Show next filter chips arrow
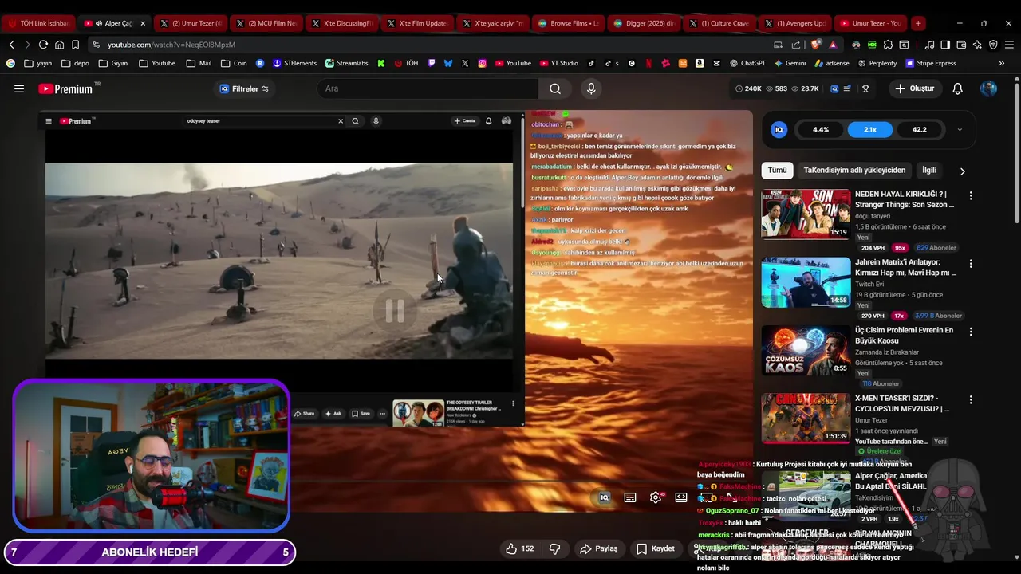This screenshot has width=1021, height=574. click(x=962, y=171)
